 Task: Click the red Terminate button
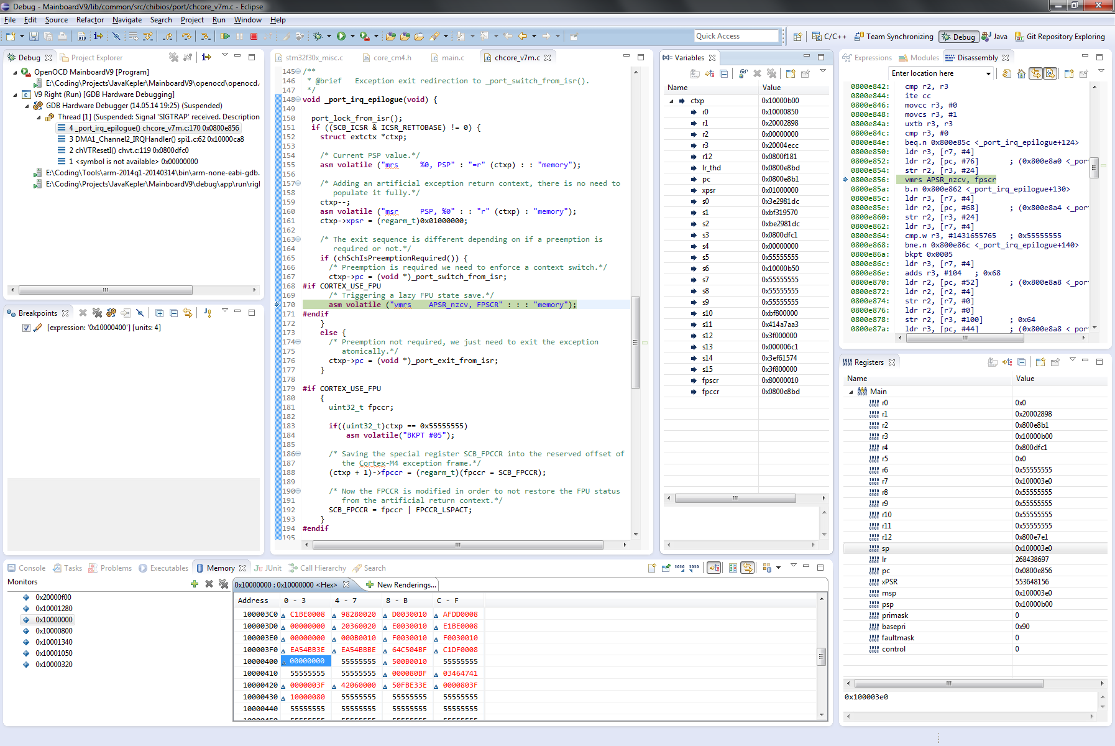tap(254, 37)
